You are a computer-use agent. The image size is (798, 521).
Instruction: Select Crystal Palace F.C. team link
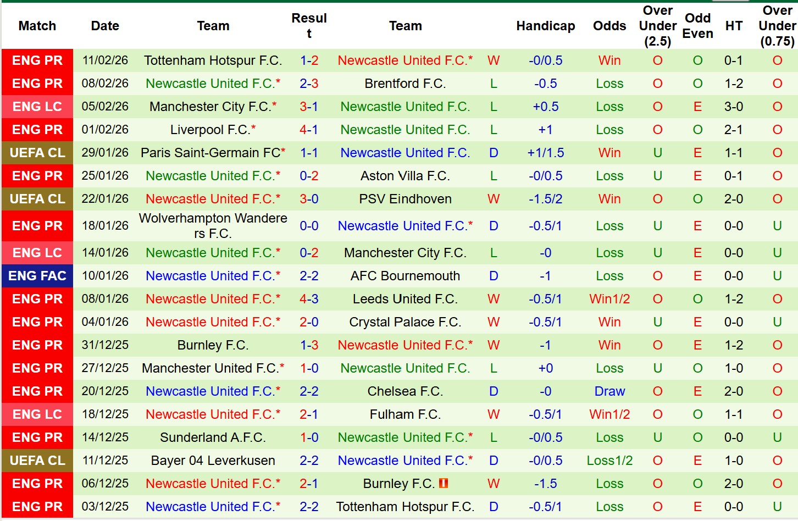[x=405, y=322]
